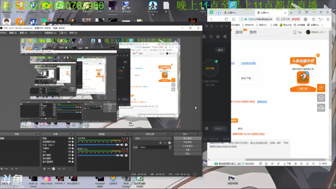Toggle lock on 显示器捕获 source
Viewport: 336px width, 189px height.
click(73, 162)
